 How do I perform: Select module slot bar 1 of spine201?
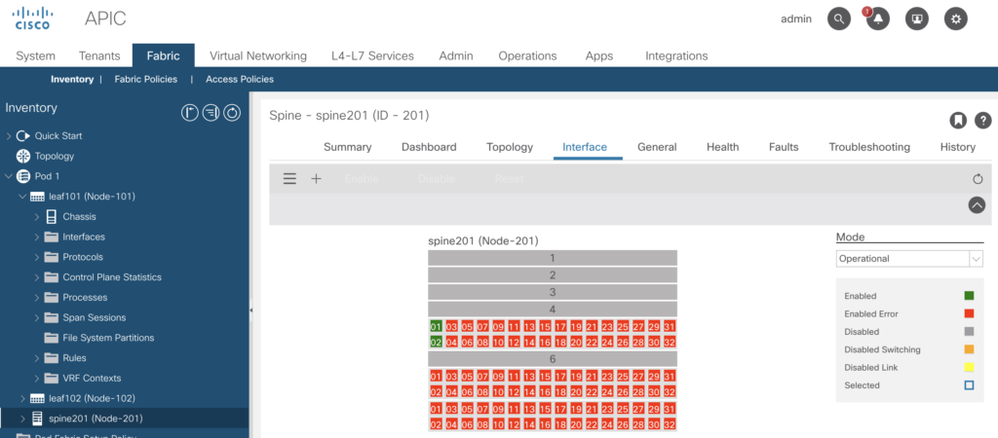pyautogui.click(x=553, y=258)
